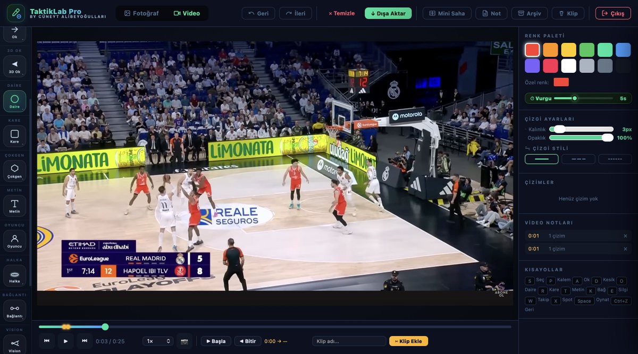Click the Kalınlık thickness slider
Viewport: 638px width, 354px height.
[x=581, y=129]
